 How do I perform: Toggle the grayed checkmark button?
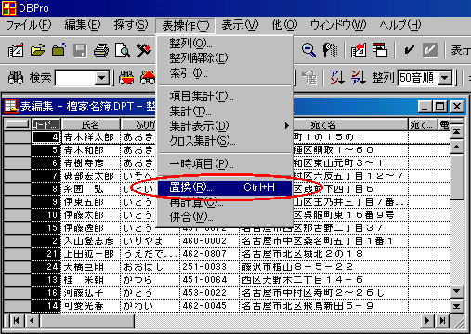430,50
